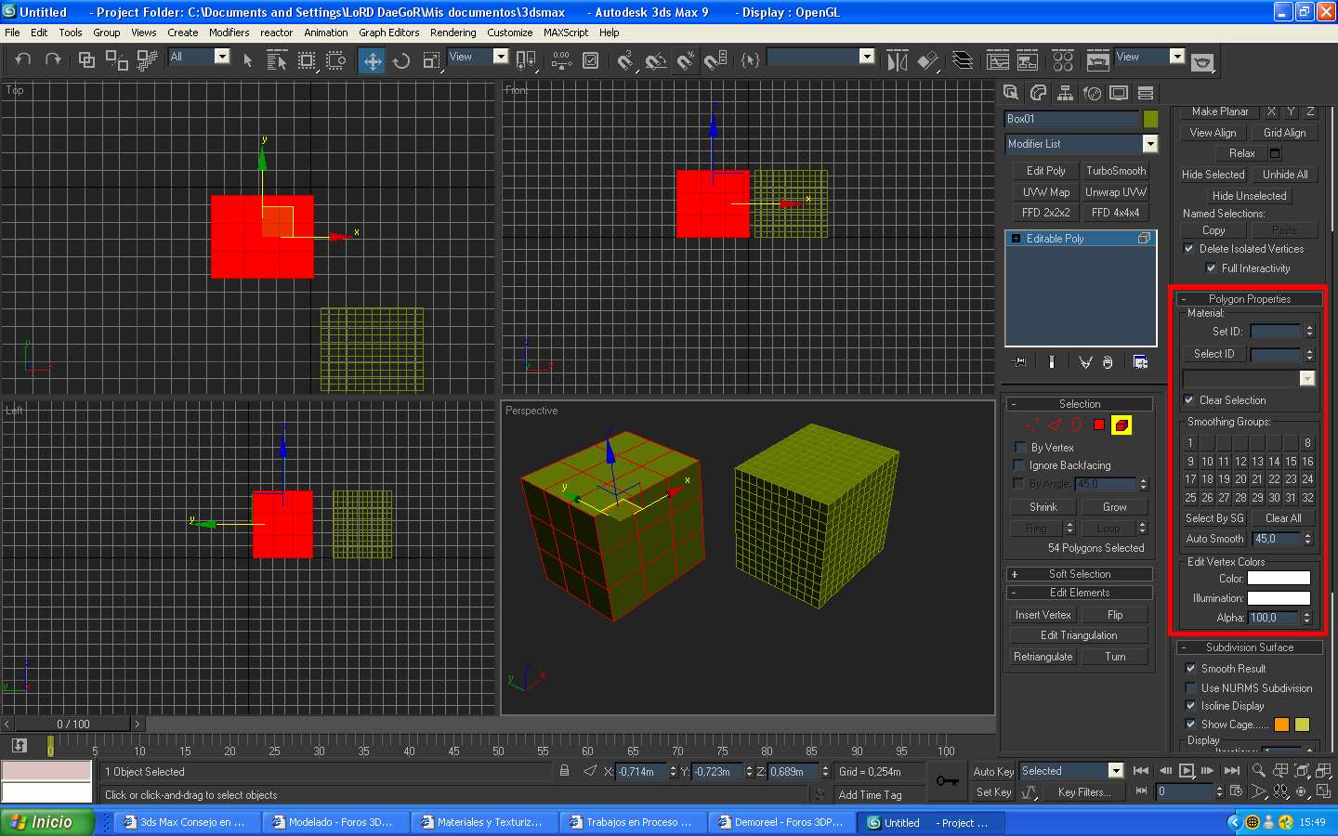This screenshot has width=1338, height=836.
Task: Click the Align tool icon
Action: 928,60
